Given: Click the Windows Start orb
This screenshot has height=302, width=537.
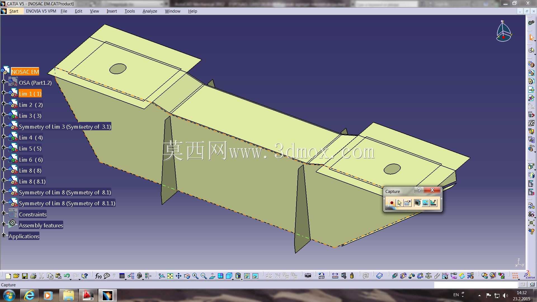Looking at the screenshot, I should tap(9, 295).
